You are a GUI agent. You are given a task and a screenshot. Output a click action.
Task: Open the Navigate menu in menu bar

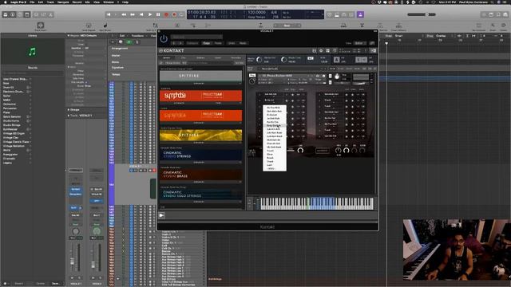click(x=63, y=2)
